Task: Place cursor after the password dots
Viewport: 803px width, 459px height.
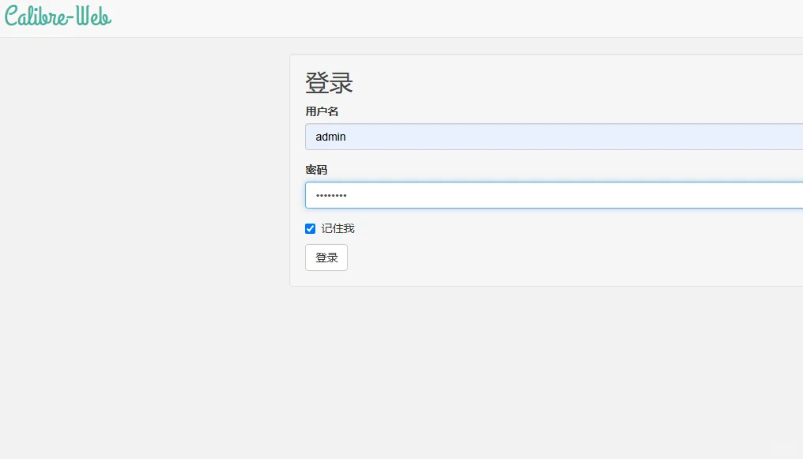Action: (x=348, y=195)
